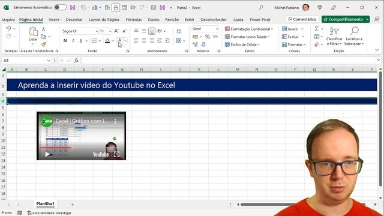Click the Undo arrow icon
The image size is (384, 216).
[x=8, y=29]
